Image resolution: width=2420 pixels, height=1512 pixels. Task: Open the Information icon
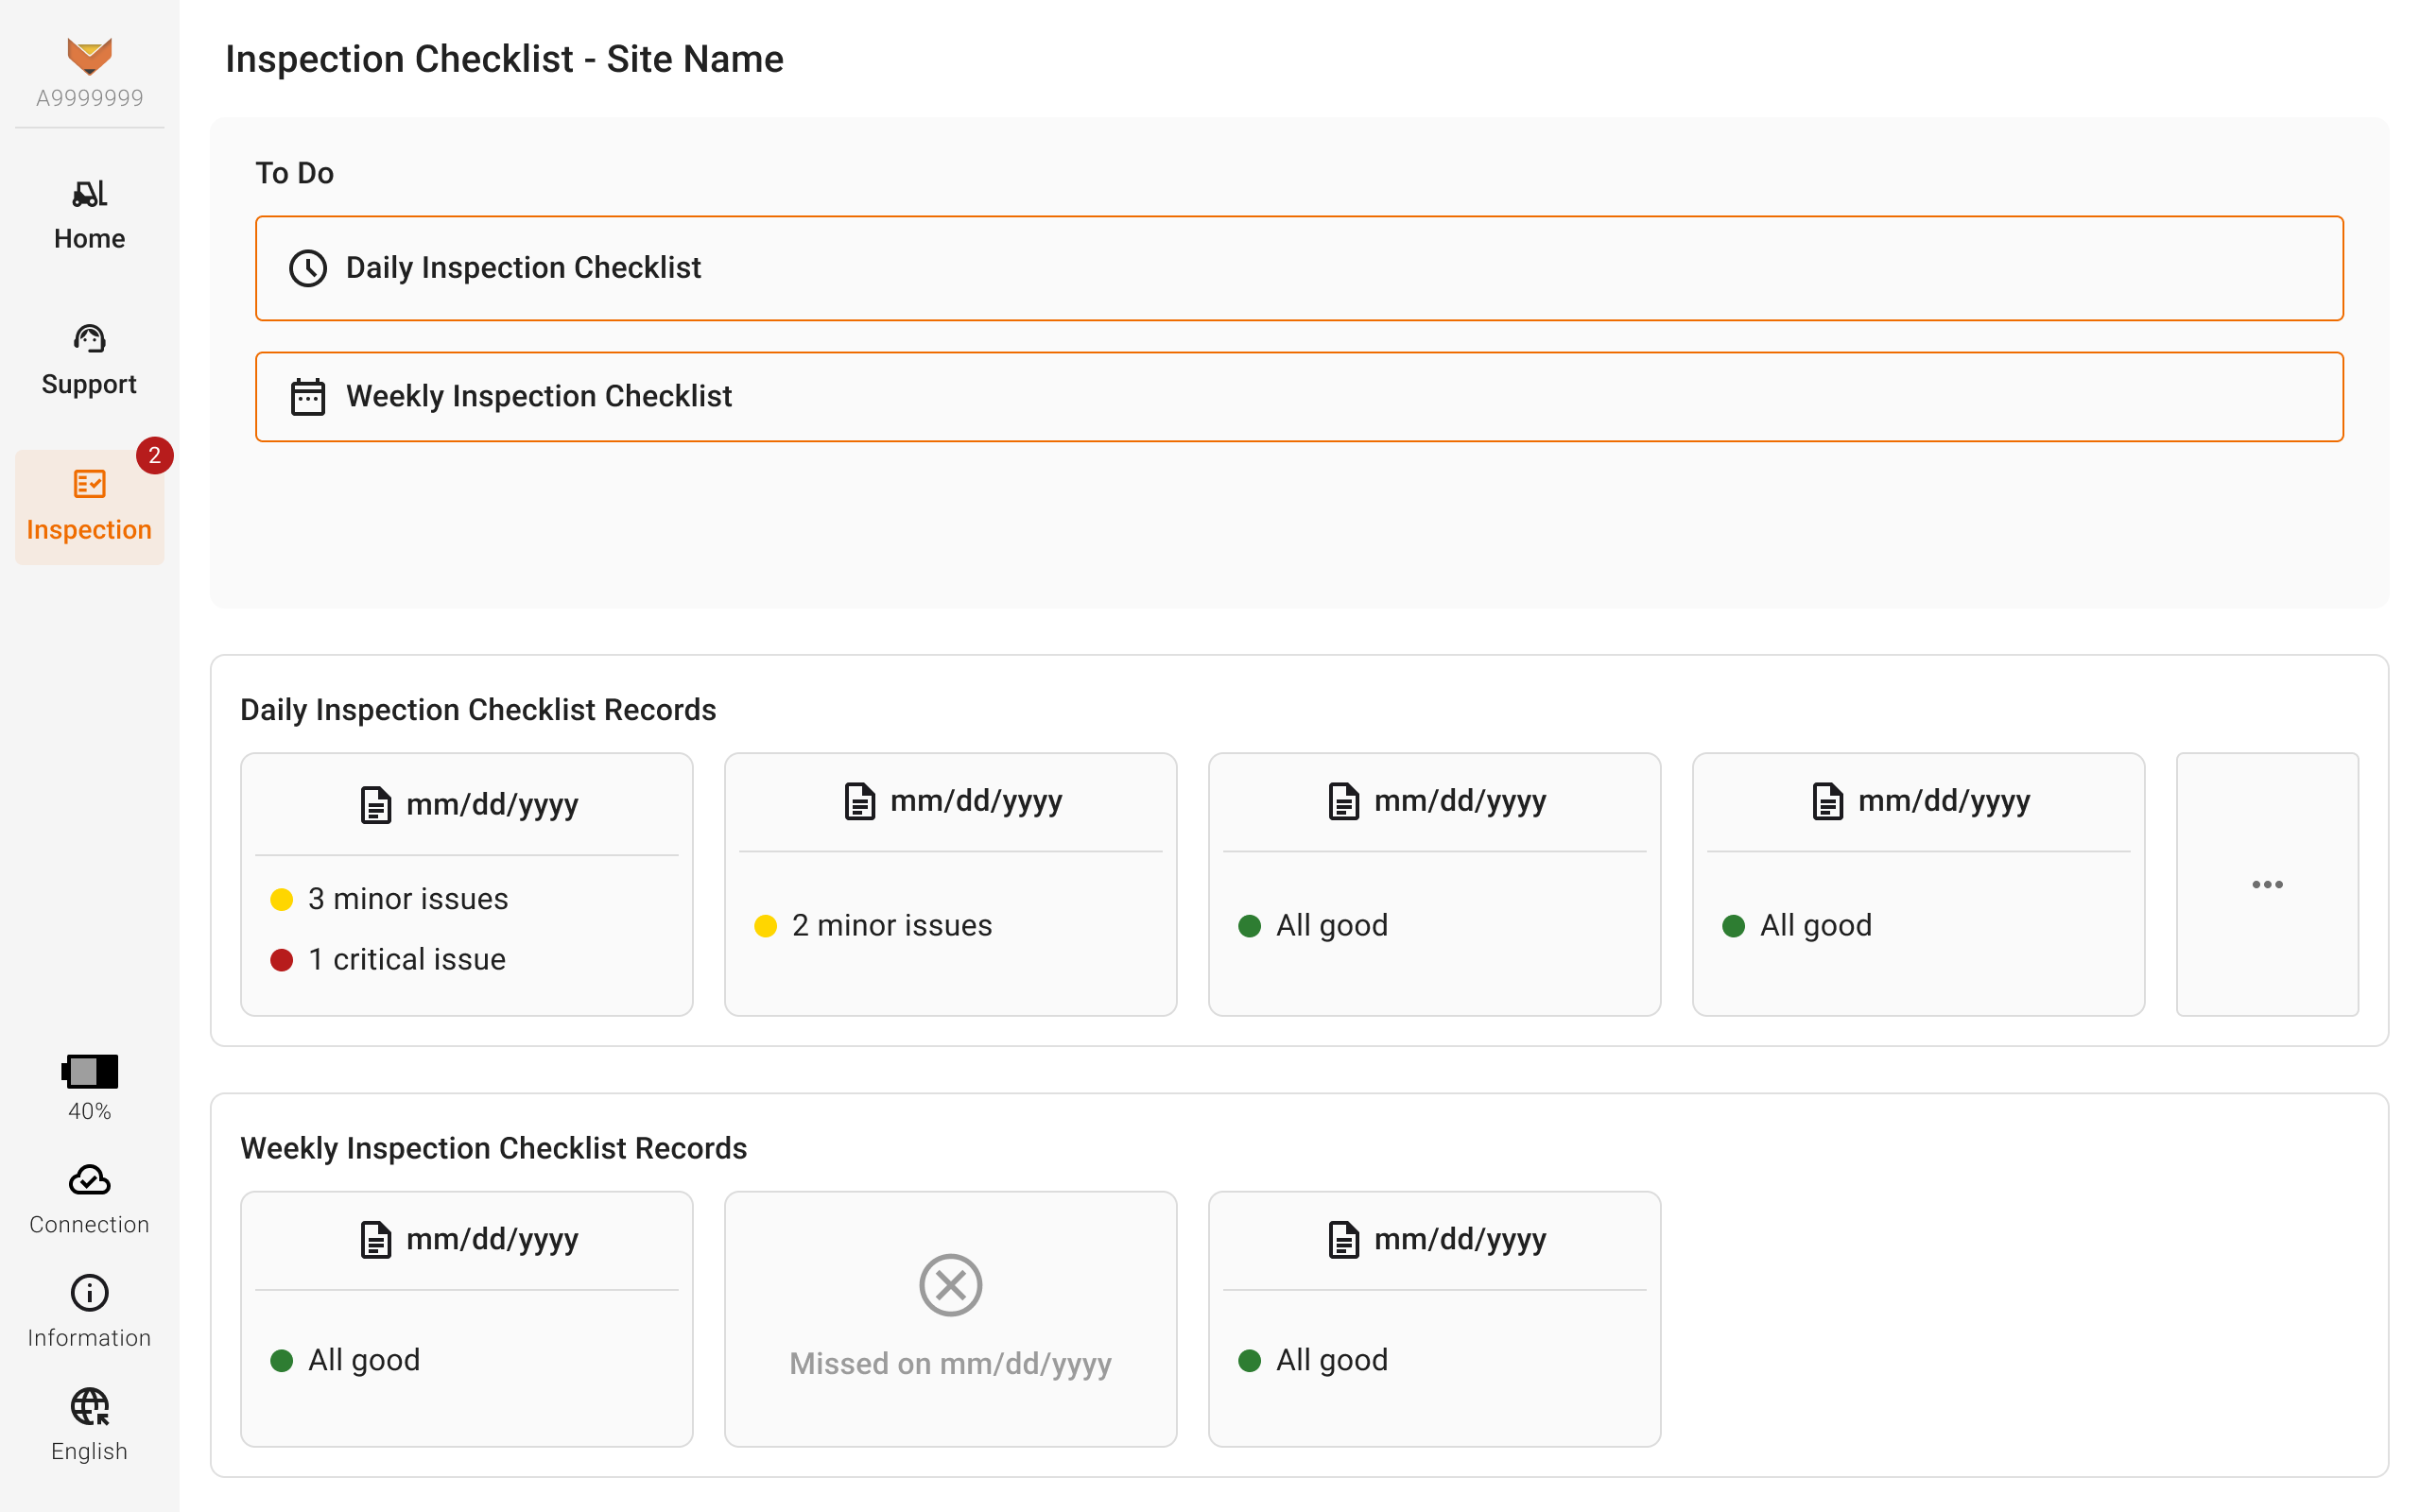(89, 1293)
